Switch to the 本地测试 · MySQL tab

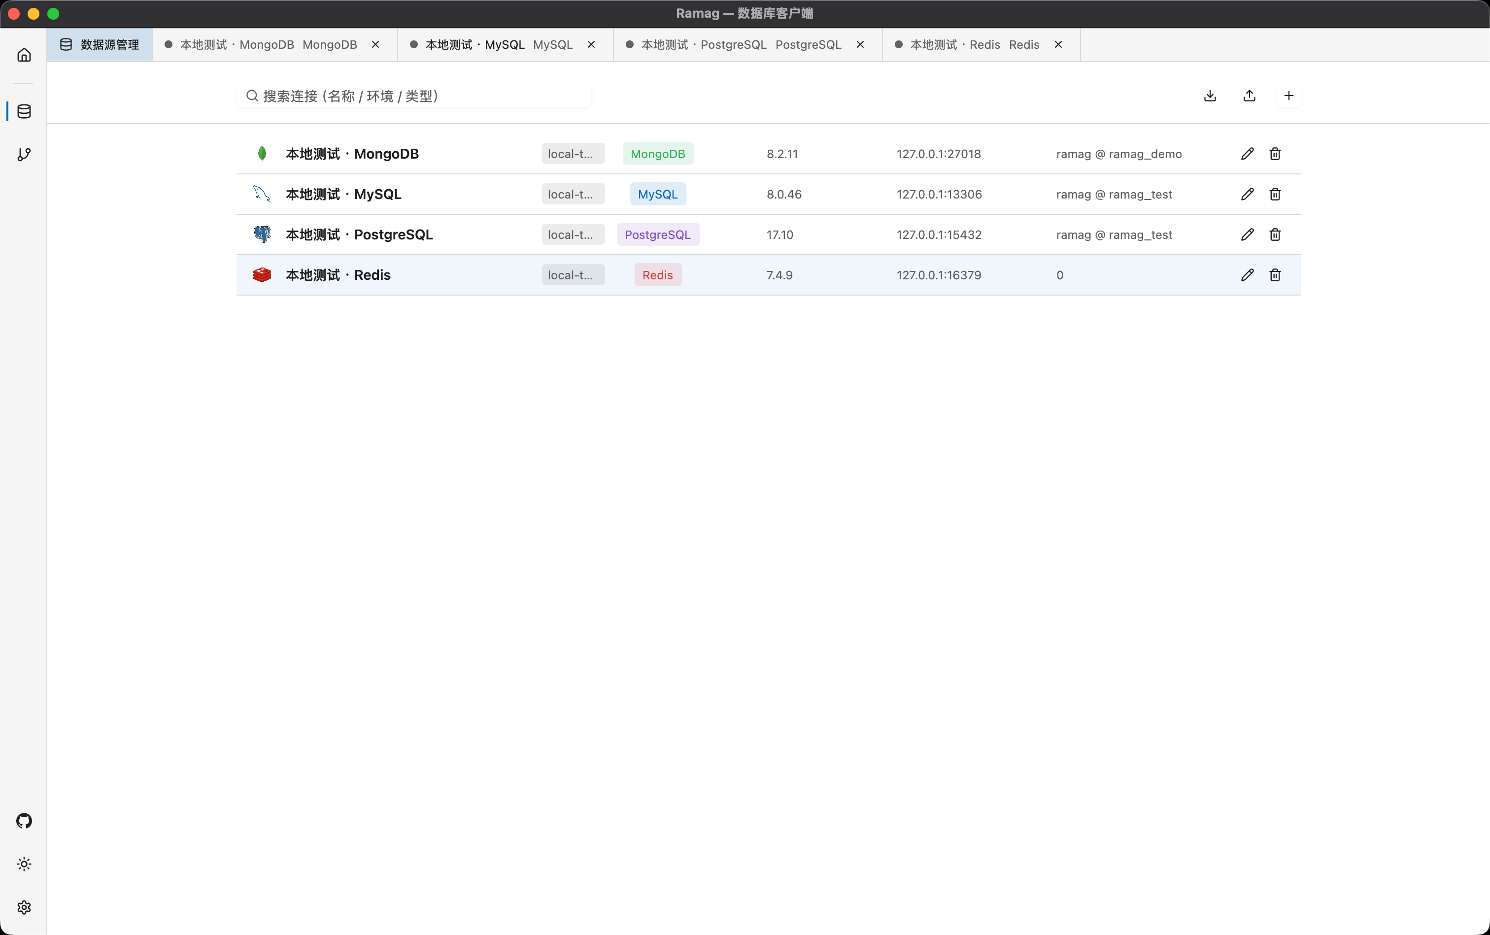pyautogui.click(x=506, y=44)
